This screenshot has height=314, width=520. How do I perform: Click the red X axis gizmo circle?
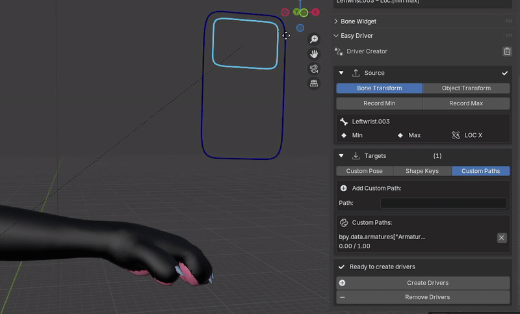(x=315, y=12)
